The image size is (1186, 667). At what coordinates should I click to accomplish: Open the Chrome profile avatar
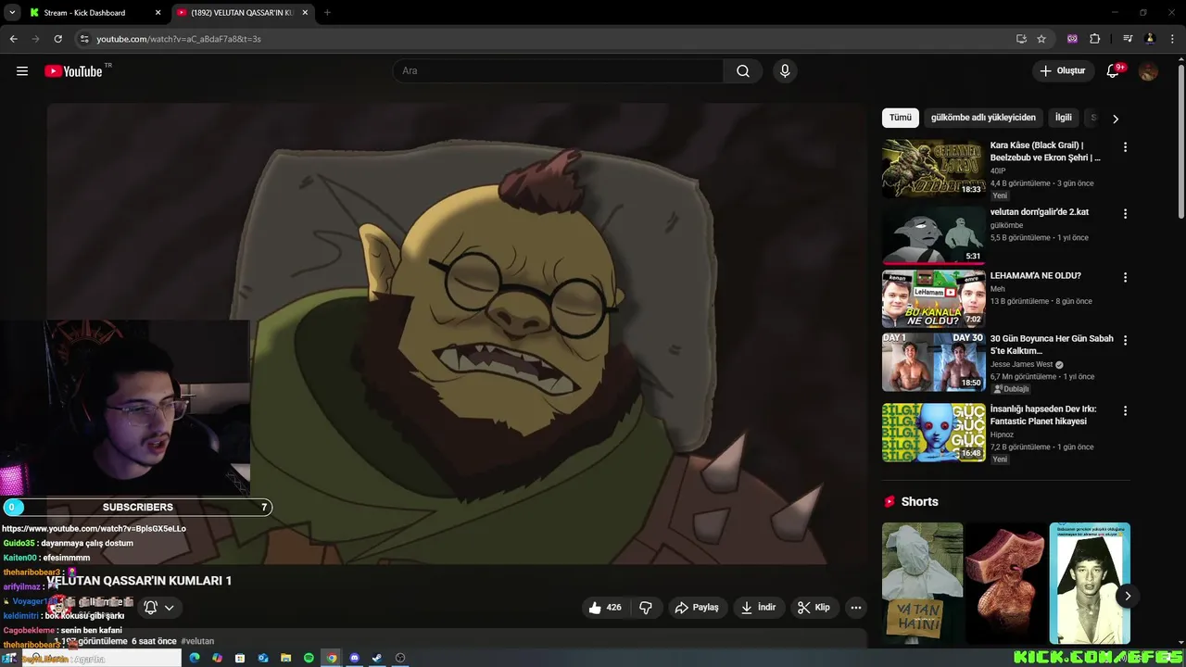tap(1150, 39)
